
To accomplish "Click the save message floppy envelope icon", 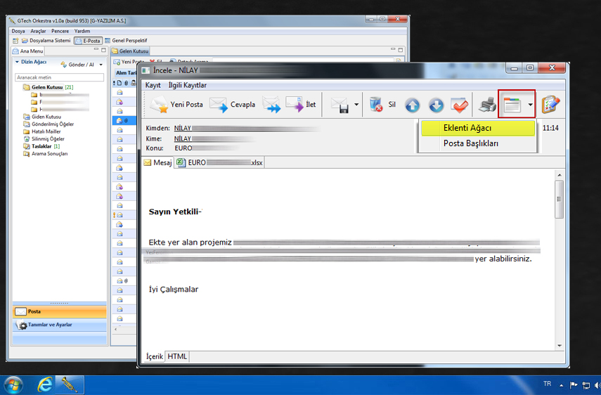I will tap(340, 105).
